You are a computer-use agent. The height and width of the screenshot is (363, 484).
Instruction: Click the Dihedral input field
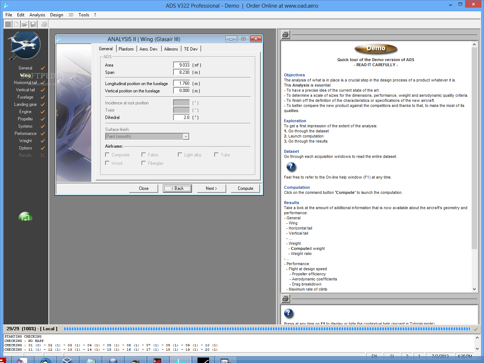tap(182, 117)
